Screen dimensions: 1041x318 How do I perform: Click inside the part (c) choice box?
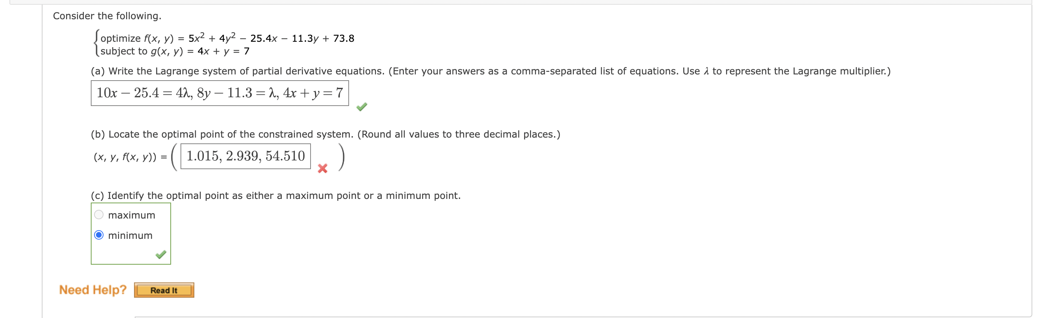tap(130, 233)
